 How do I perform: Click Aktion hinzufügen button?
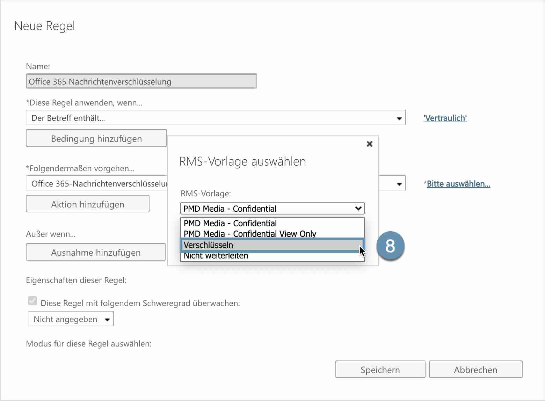click(88, 204)
